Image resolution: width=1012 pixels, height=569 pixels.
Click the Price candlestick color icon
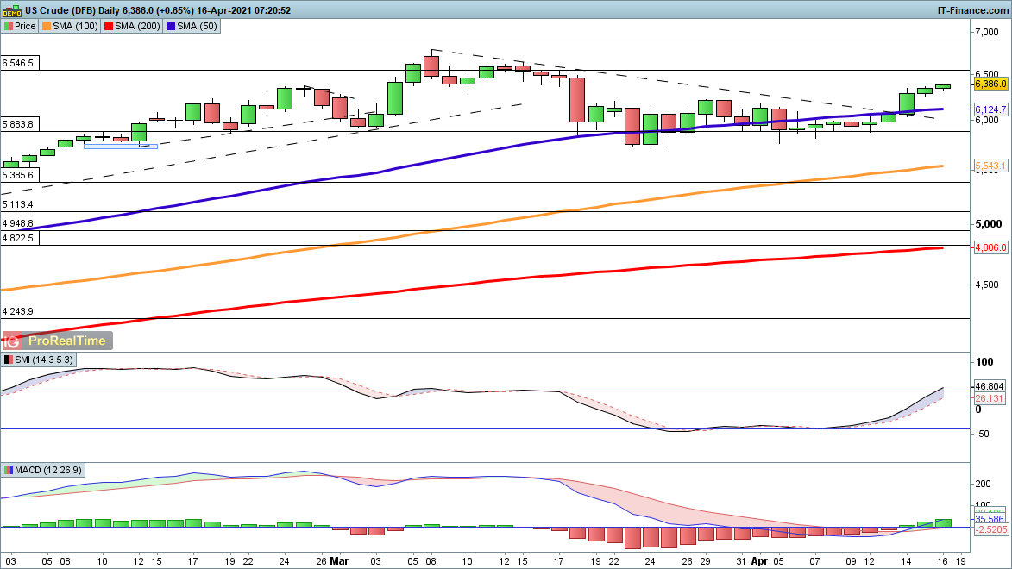pyautogui.click(x=8, y=26)
